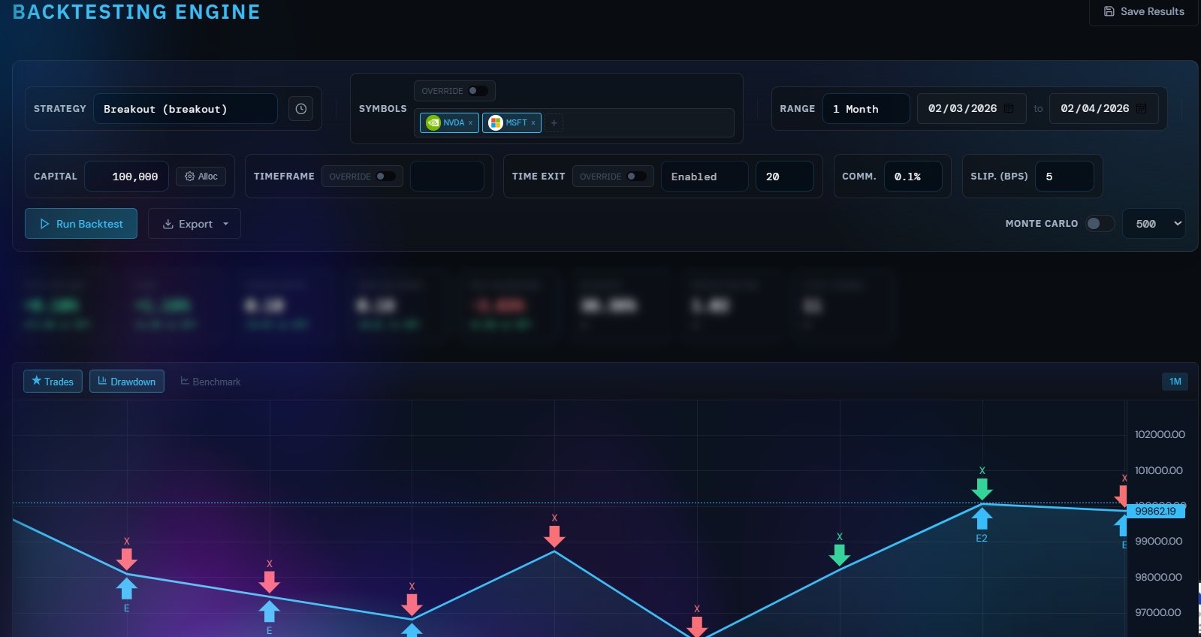Edit the end date field 02/04/2026
The width and height of the screenshot is (1201, 637).
coord(1103,109)
